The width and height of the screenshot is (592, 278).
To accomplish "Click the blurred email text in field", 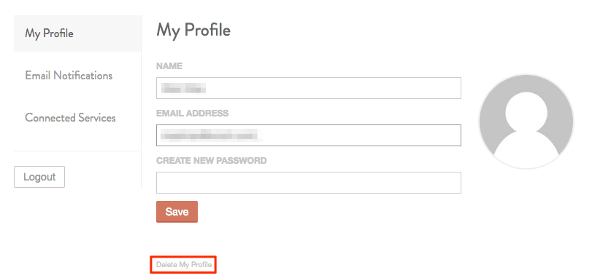I will point(212,135).
